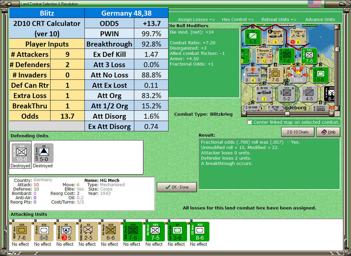Screen dimensions: 351x256
Task: Select the III Arm 8-6 attacking unit
Action: coord(200,232)
